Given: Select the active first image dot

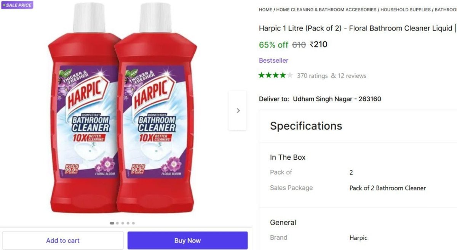Looking at the screenshot, I should point(112,223).
